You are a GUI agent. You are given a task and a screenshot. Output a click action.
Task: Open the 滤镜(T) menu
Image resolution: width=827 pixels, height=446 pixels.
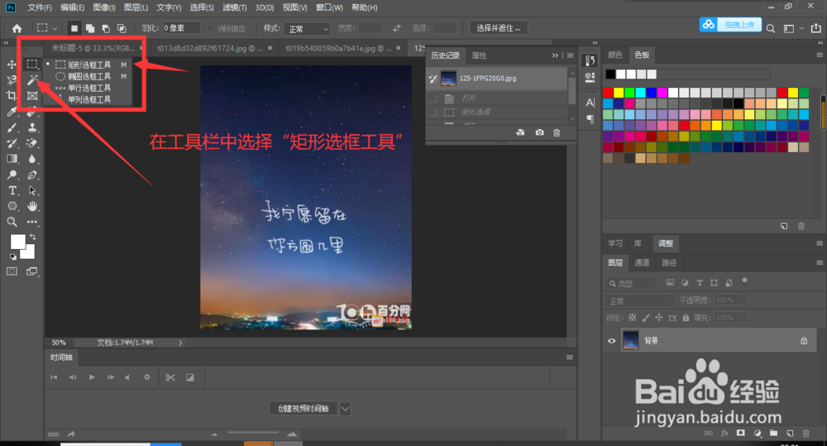[234, 7]
